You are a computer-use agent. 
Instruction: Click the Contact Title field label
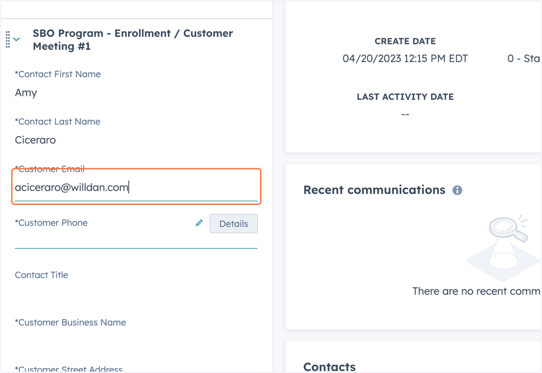(x=42, y=275)
